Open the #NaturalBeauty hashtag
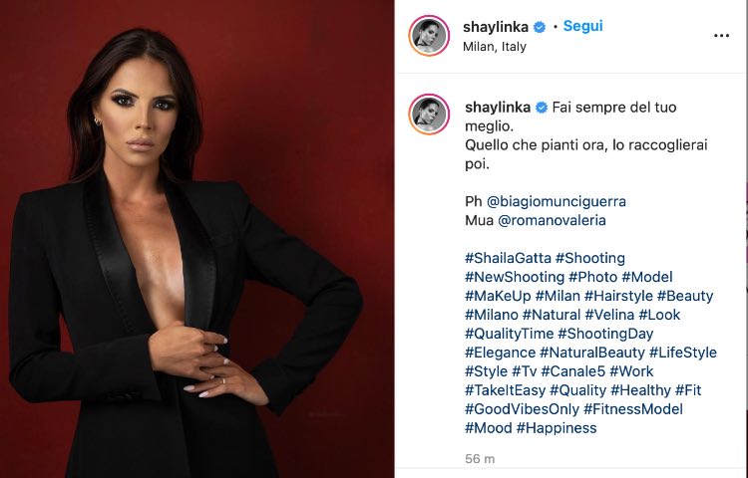The image size is (748, 478). 592,353
